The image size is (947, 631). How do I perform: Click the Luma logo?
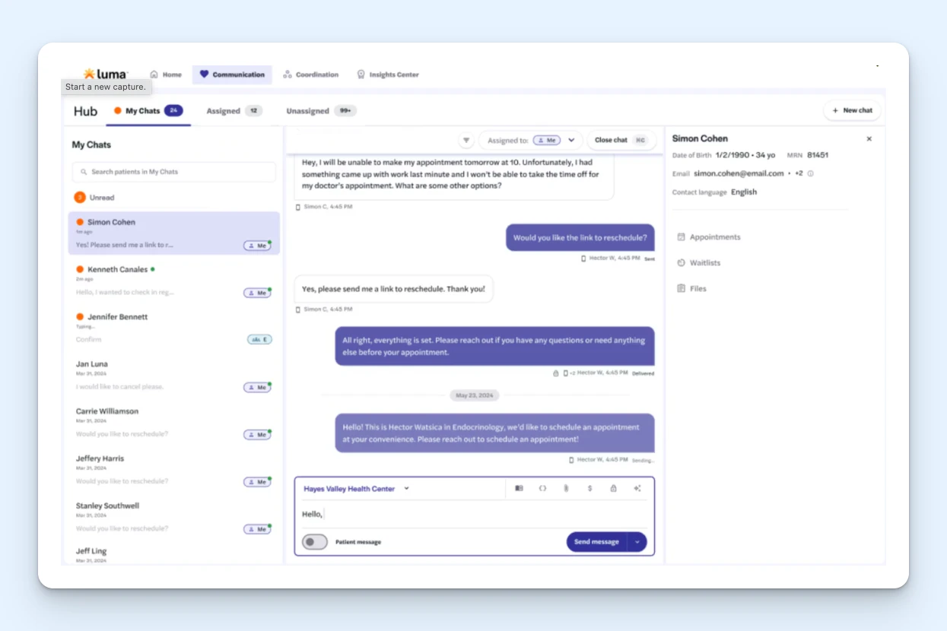point(104,74)
